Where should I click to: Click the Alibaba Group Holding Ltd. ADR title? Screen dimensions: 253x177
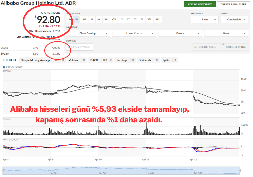pos(38,3)
